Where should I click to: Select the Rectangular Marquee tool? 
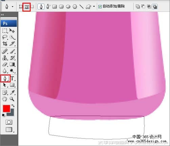pos(5,31)
